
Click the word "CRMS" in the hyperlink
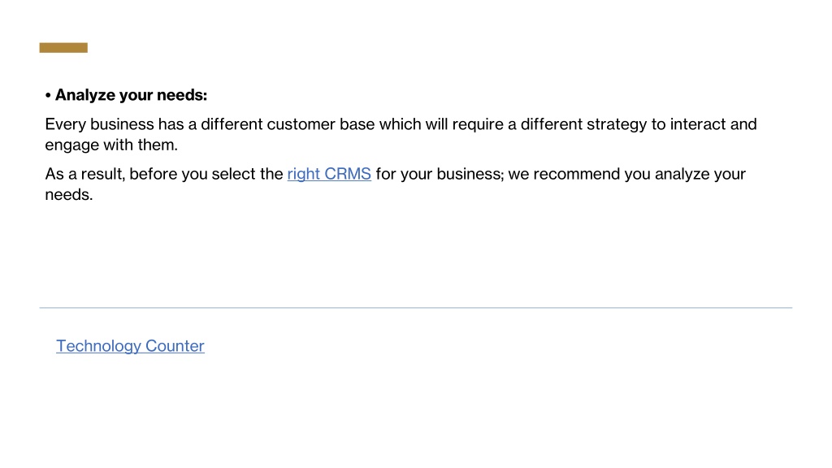pyautogui.click(x=348, y=174)
